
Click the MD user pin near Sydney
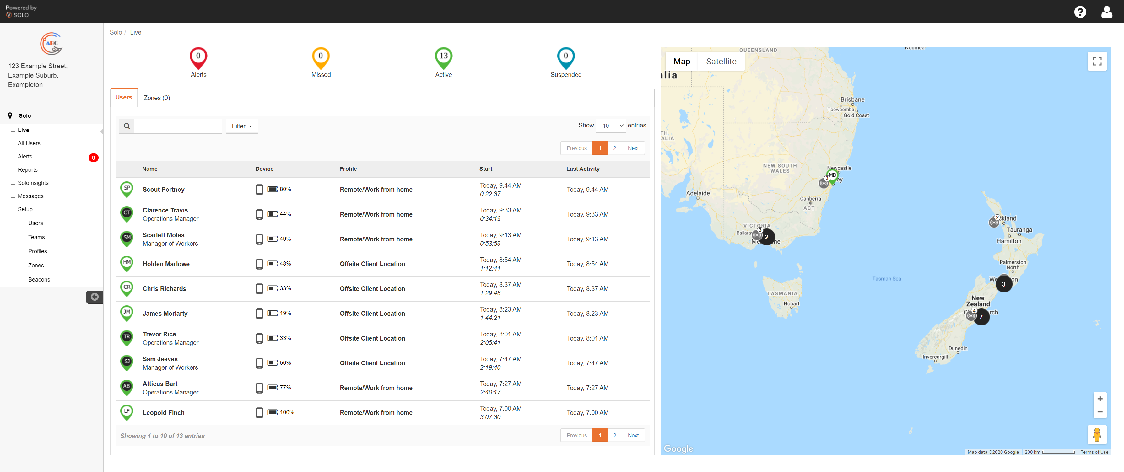pyautogui.click(x=832, y=176)
